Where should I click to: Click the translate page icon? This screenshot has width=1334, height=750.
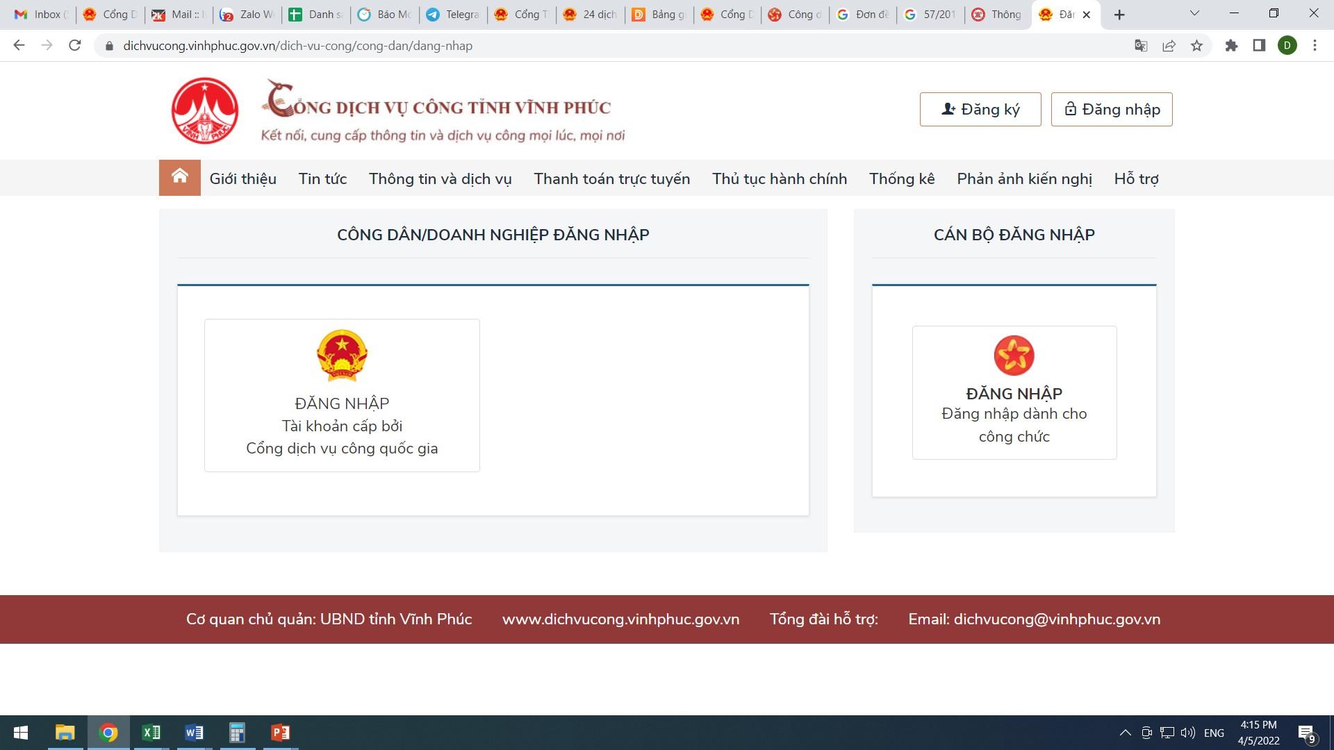pos(1140,46)
